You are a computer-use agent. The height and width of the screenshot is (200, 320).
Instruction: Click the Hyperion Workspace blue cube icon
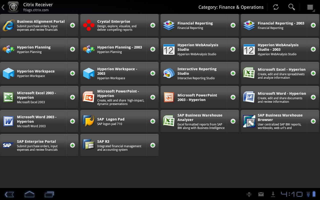pyautogui.click(x=8, y=73)
